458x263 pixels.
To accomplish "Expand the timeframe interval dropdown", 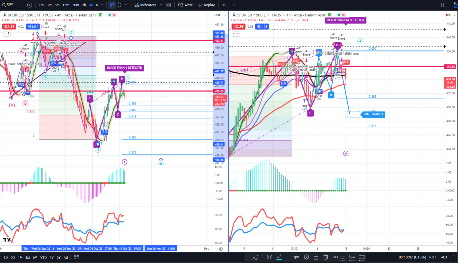I will pos(103,5).
